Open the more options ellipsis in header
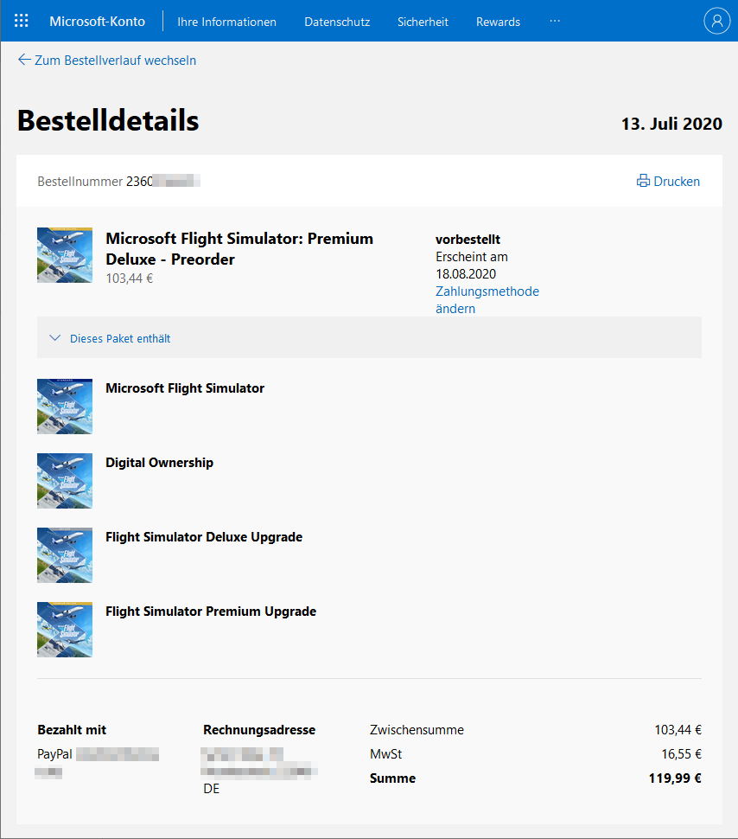 click(x=555, y=21)
